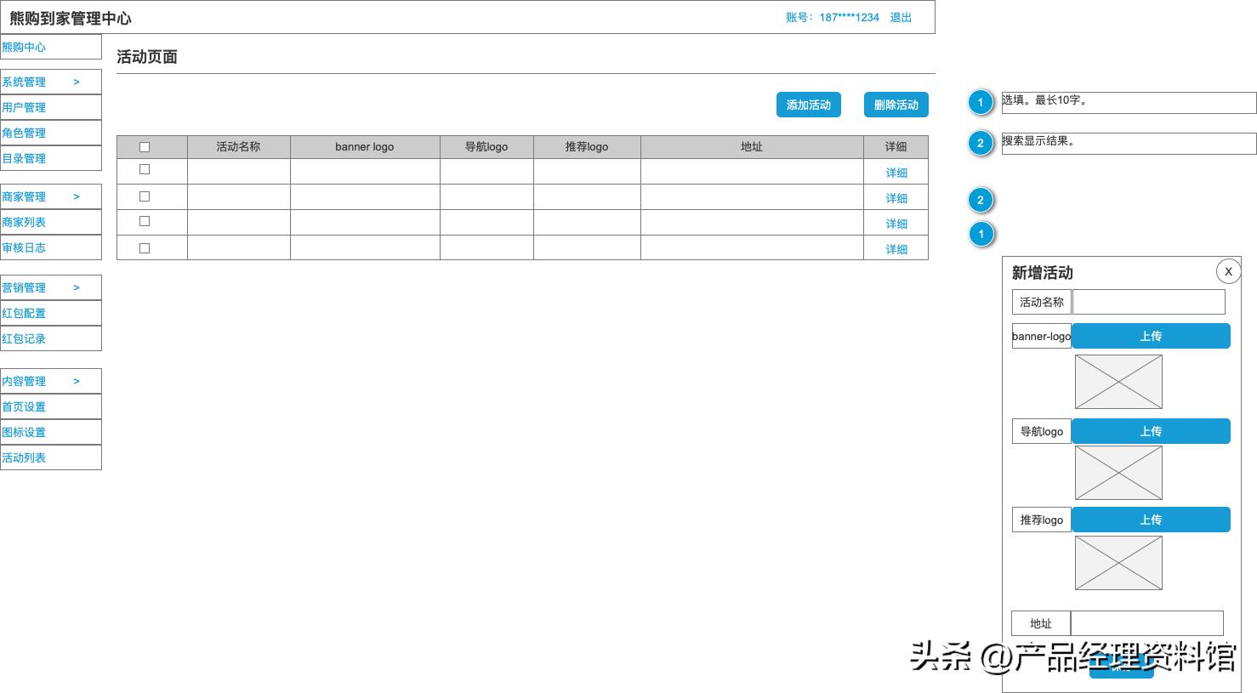The width and height of the screenshot is (1257, 693).
Task: Click the 推荐logo 上传 button
Action: click(x=1151, y=520)
